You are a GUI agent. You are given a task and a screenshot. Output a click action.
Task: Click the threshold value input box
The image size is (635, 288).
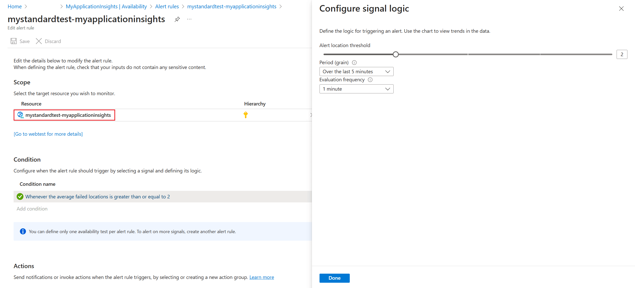click(x=622, y=54)
